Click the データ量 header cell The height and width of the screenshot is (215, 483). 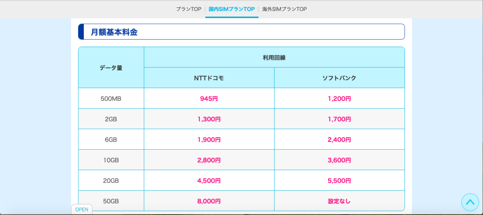click(111, 68)
